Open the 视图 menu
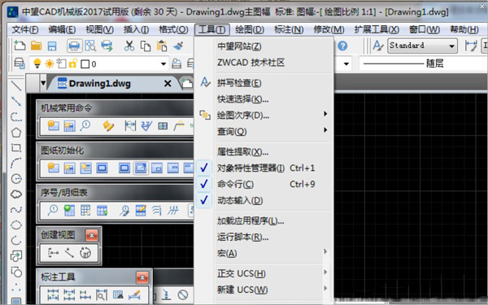This screenshot has height=305, width=488. click(x=99, y=29)
